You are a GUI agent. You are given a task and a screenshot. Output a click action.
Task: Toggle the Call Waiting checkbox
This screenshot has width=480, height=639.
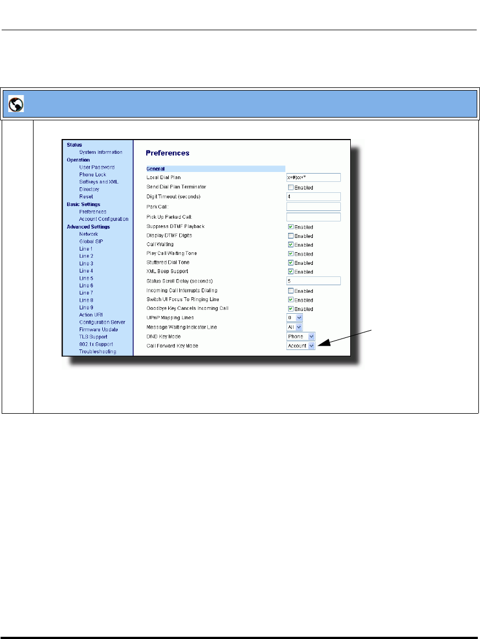(x=291, y=245)
